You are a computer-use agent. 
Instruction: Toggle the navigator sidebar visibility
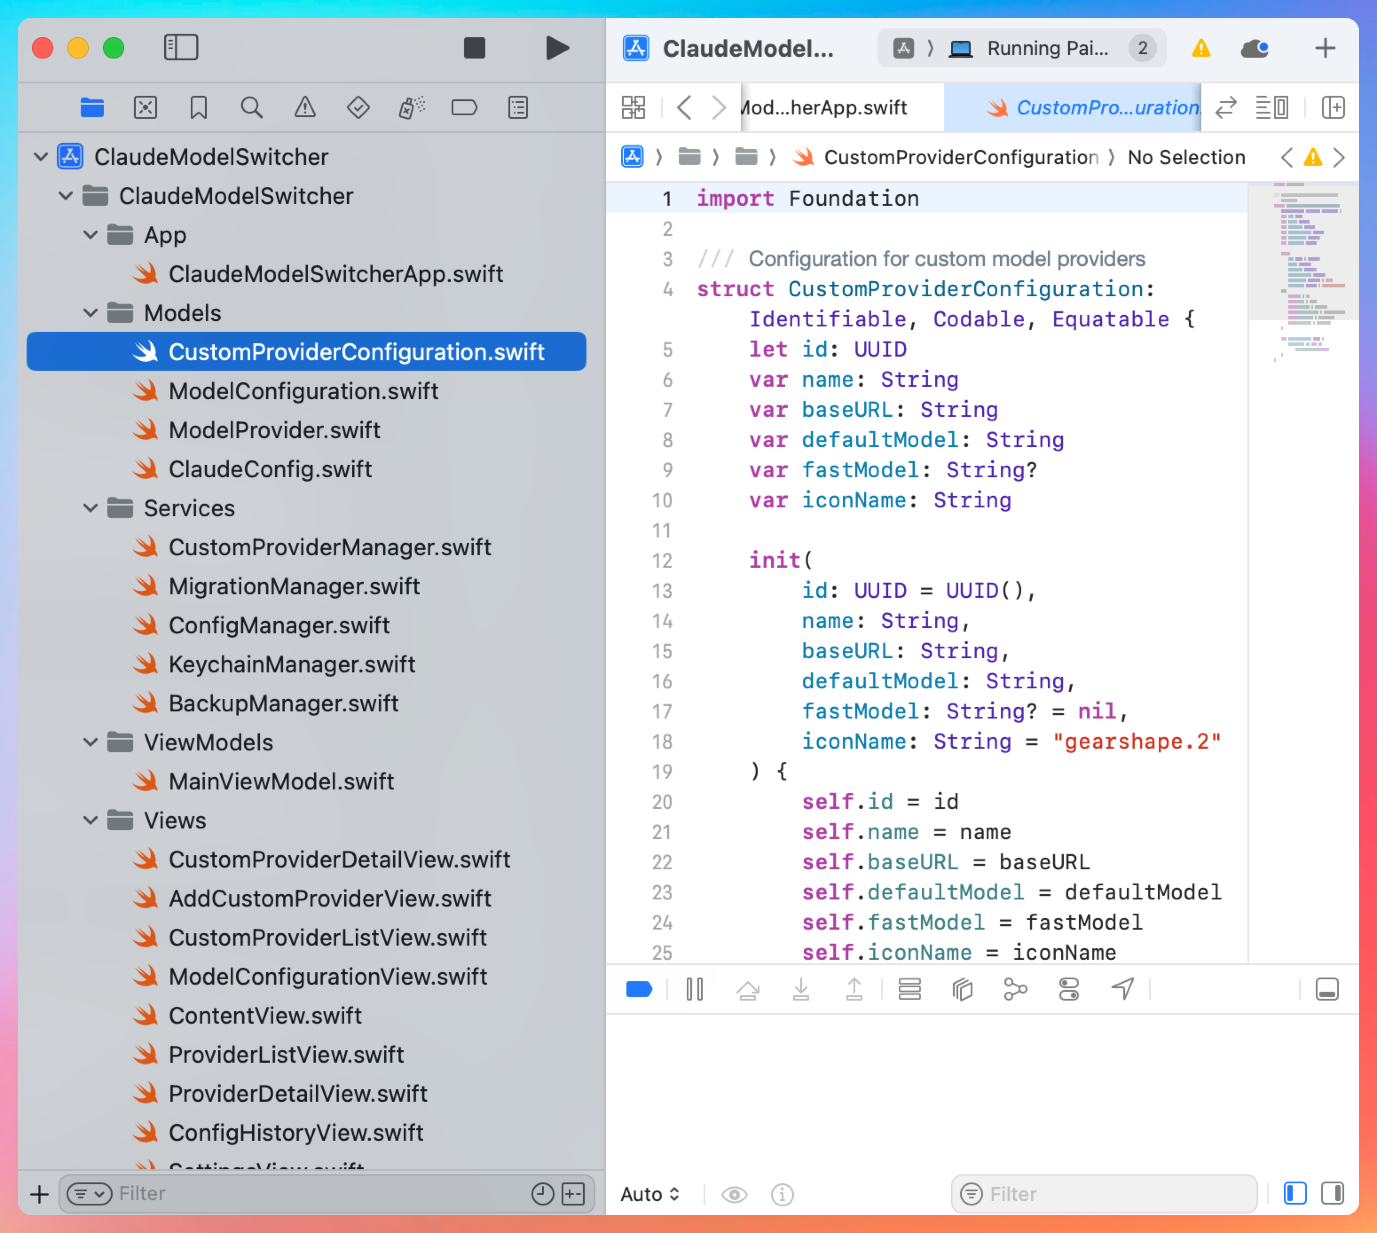click(181, 48)
